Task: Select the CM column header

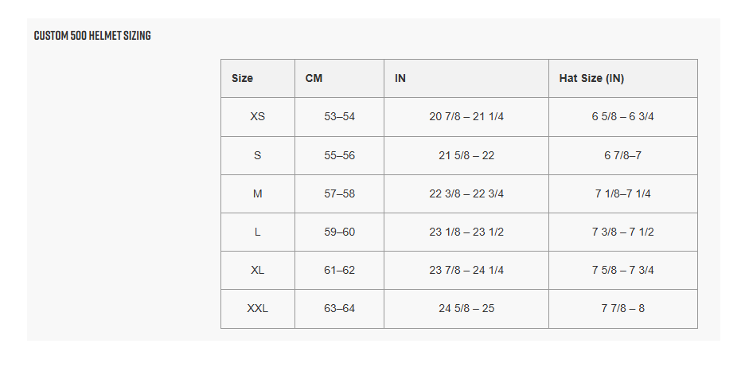Action: pos(314,78)
